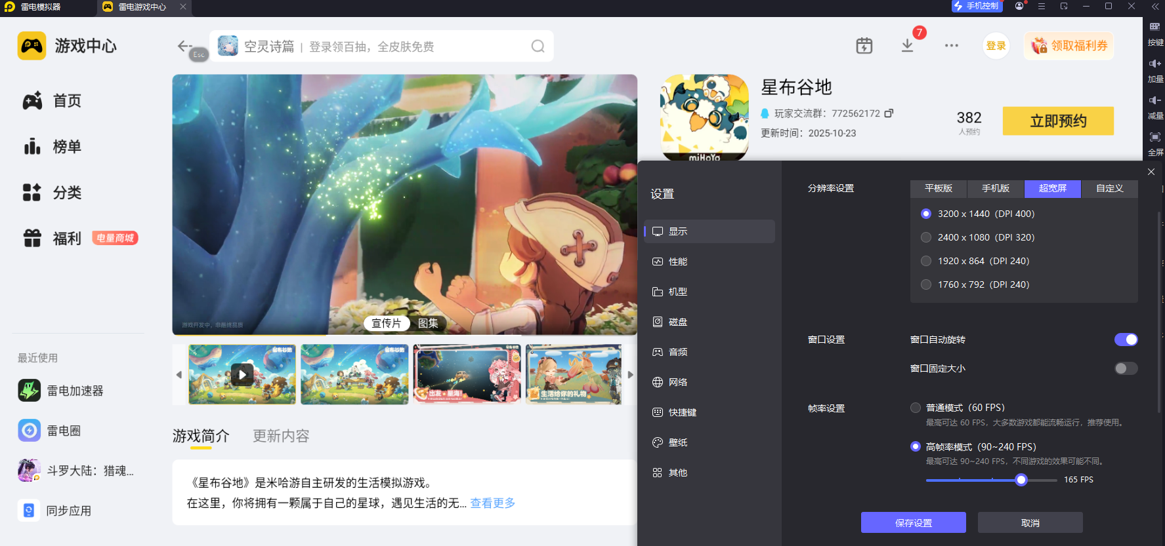Image resolution: width=1165 pixels, height=546 pixels.
Task: Open the 壁纸 settings section
Action: (710, 442)
